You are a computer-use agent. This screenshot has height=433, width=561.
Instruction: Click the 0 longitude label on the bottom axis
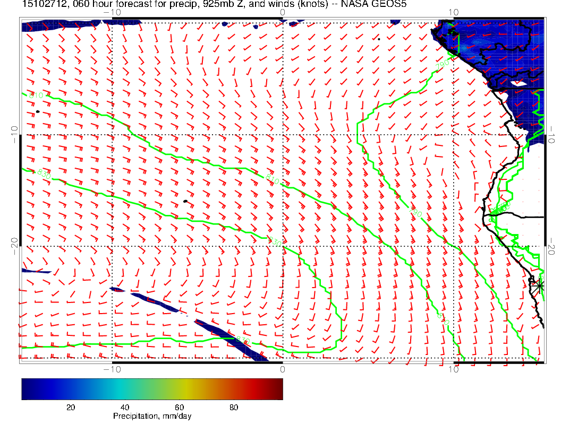[x=282, y=369]
